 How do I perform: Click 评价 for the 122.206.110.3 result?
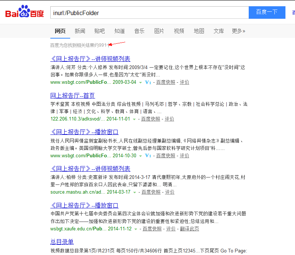point(169,119)
